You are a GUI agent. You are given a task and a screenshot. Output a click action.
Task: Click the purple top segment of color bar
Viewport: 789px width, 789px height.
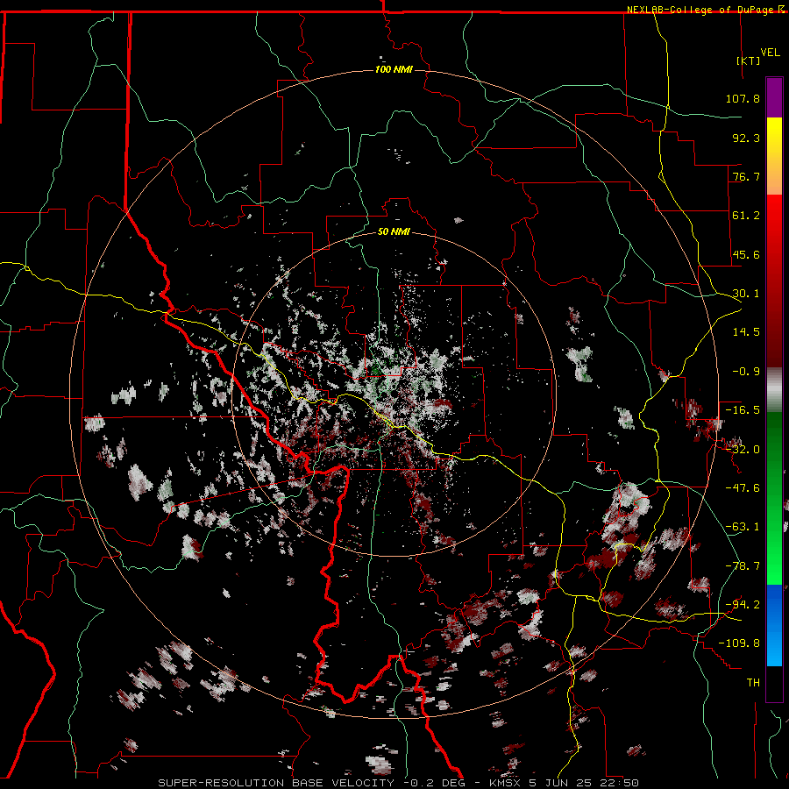coord(774,97)
